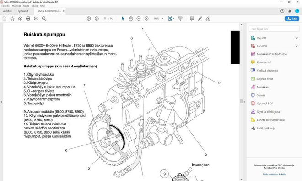The height and width of the screenshot is (181, 302).
Task: Click the list item 7. Käyttöhammaspyörä
Action: (x=42, y=99)
